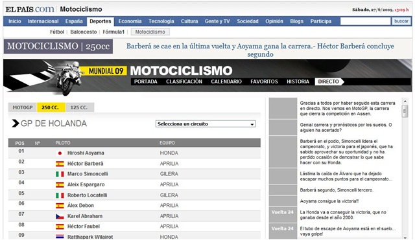Open the Barberá se cae headline
Image resolution: width=415 pixels, height=240 pixels.
tap(260, 50)
